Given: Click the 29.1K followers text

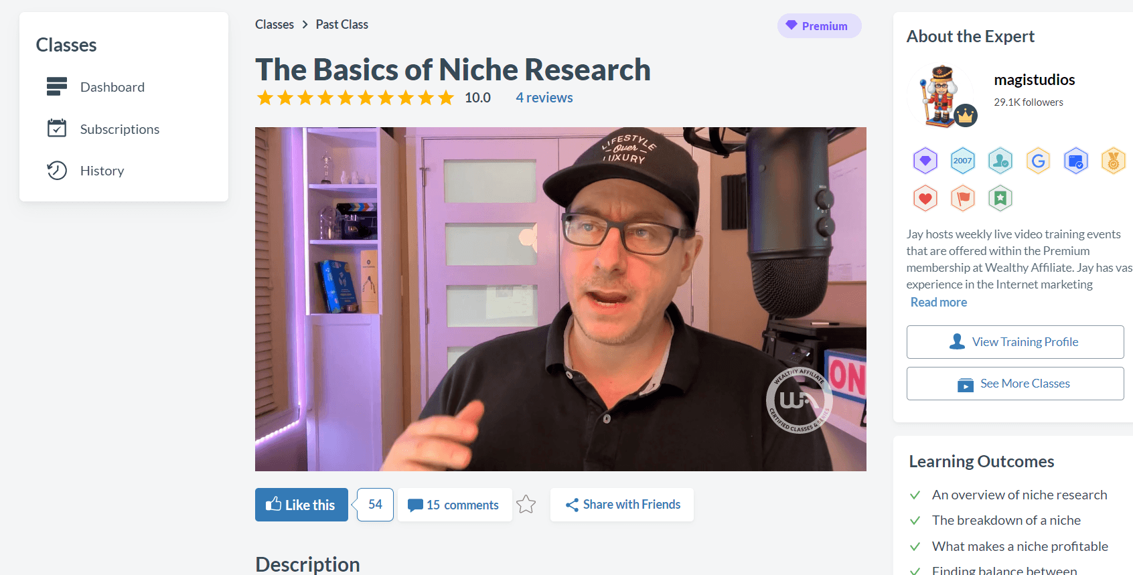Looking at the screenshot, I should point(1029,102).
